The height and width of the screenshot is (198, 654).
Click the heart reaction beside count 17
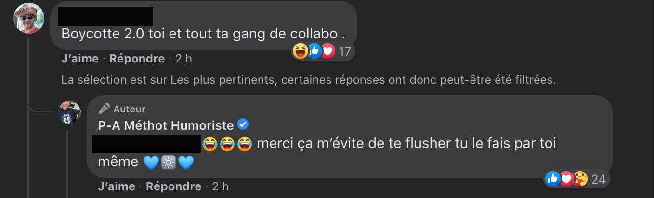coord(328,51)
